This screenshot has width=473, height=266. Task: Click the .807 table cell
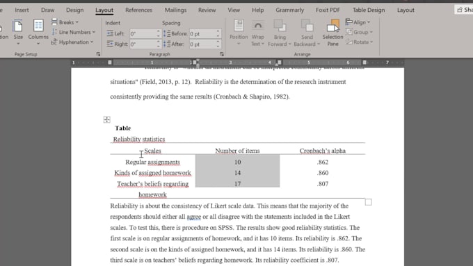tap(323, 184)
